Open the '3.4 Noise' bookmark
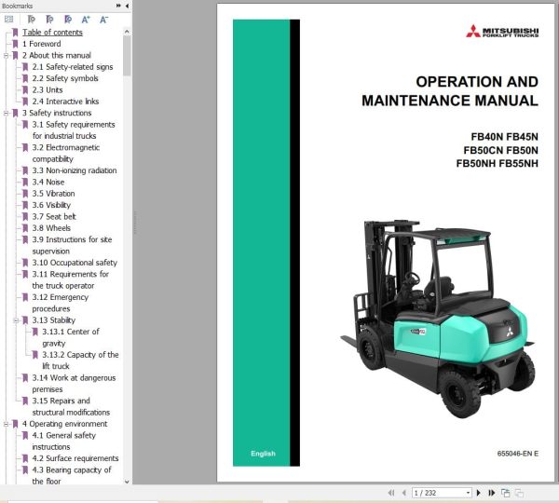Image resolution: width=559 pixels, height=503 pixels. pyautogui.click(x=48, y=183)
